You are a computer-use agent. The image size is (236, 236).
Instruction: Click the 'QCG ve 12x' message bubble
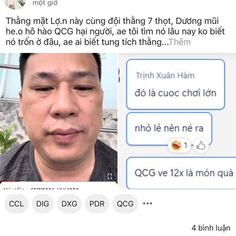(x=181, y=173)
